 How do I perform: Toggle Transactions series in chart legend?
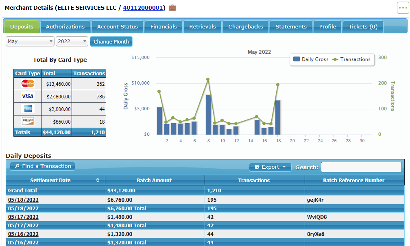pyautogui.click(x=352, y=59)
